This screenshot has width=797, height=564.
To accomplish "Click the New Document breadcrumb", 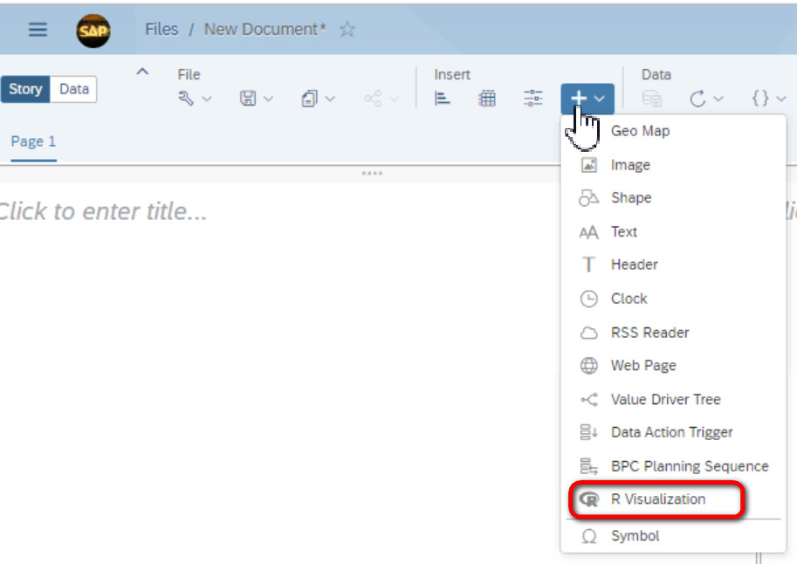I will [x=265, y=30].
